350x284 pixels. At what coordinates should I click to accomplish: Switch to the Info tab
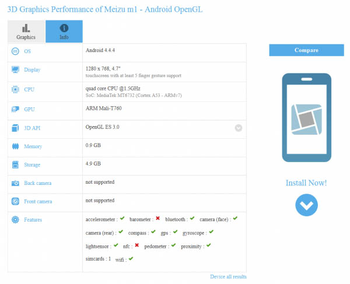[64, 31]
